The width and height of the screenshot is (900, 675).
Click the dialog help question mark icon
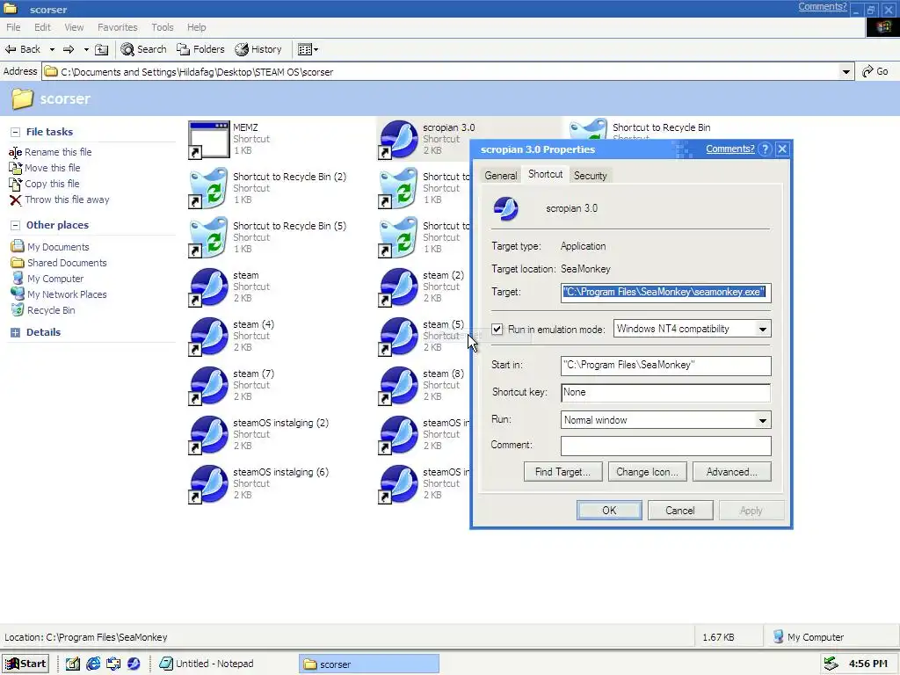coord(765,149)
